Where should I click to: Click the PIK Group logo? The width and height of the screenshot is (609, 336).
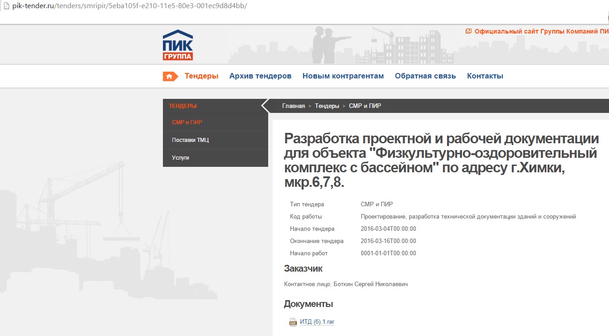pyautogui.click(x=178, y=45)
